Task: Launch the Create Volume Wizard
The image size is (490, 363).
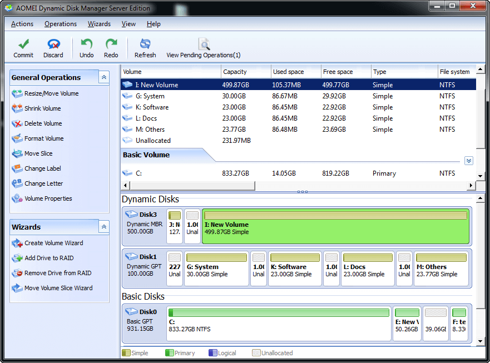Action: (x=53, y=243)
